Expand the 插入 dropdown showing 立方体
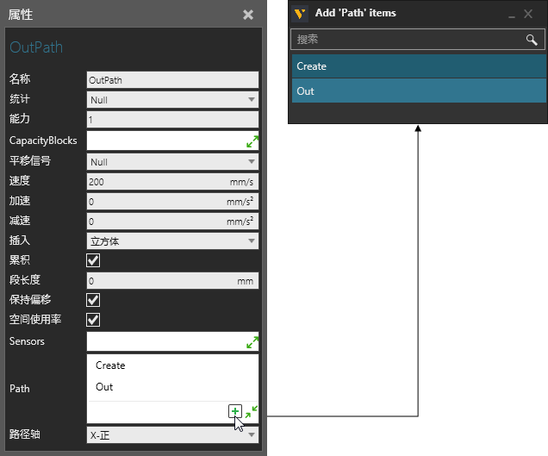548x456 pixels. tap(172, 241)
